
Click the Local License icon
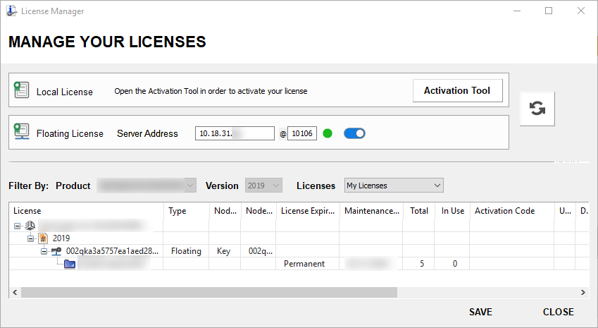coord(21,90)
